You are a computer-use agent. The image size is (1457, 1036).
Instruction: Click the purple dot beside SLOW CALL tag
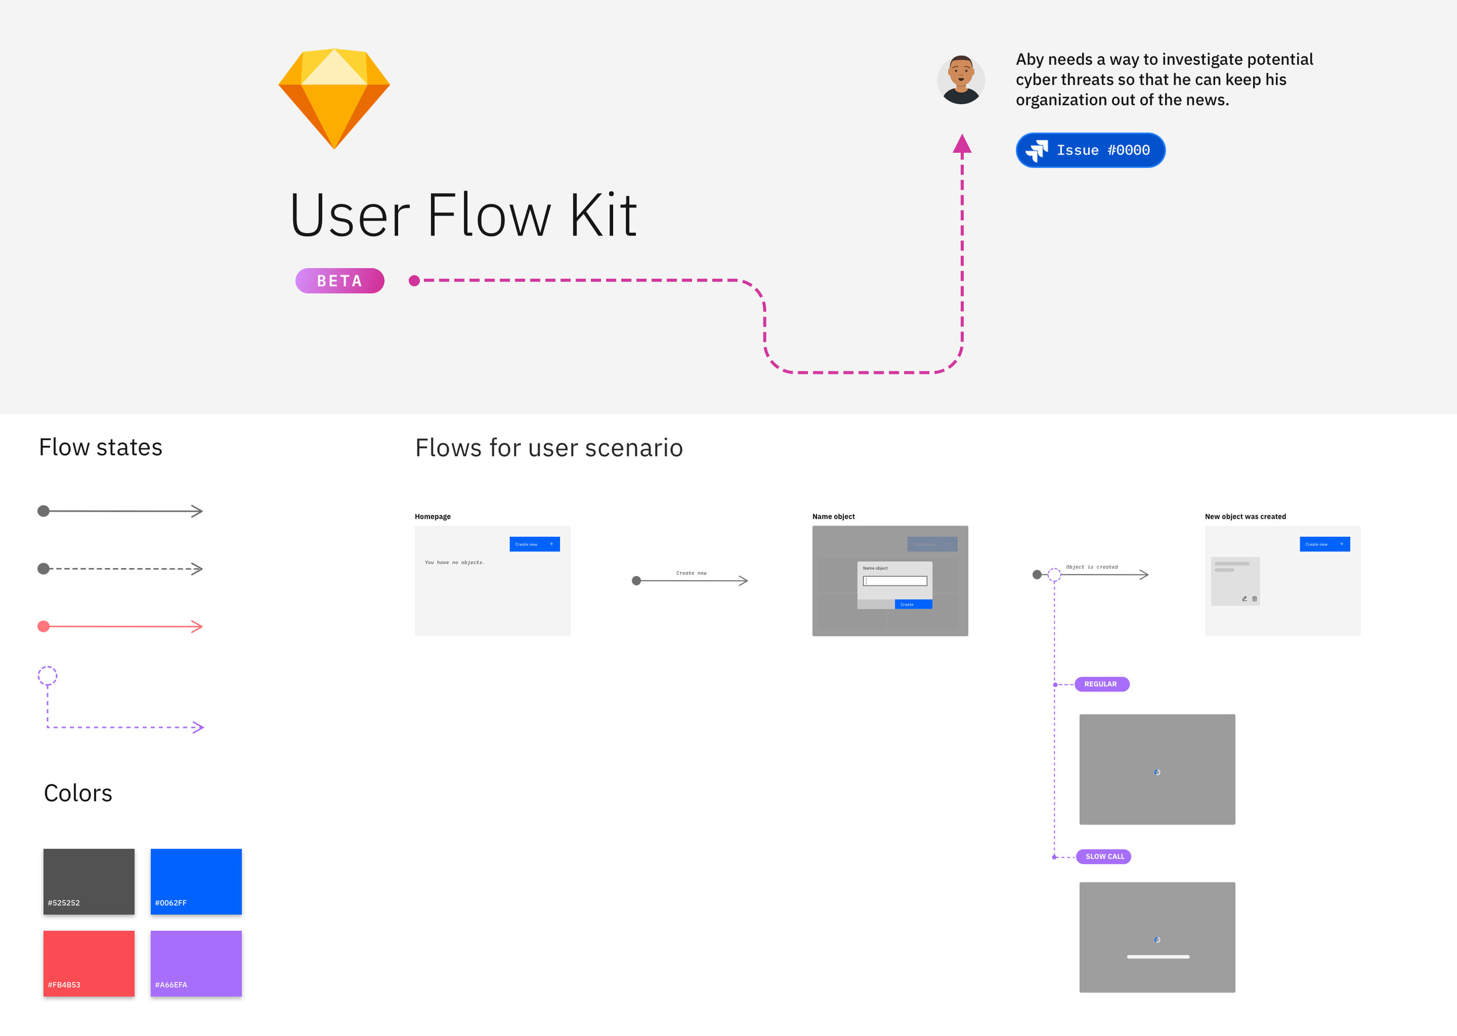coord(1054,857)
